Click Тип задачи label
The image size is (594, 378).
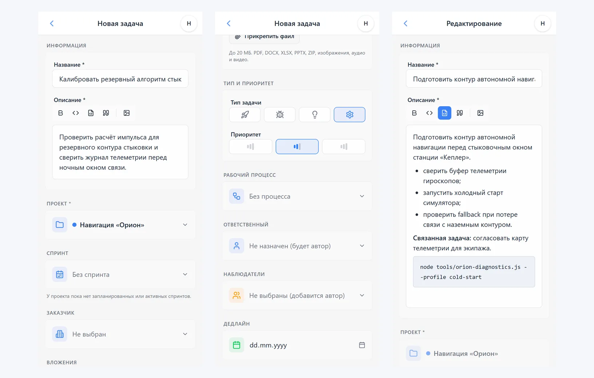[x=246, y=103]
